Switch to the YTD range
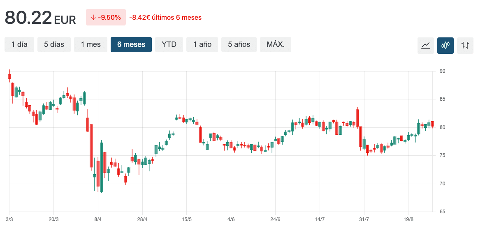The width and height of the screenshot is (478, 226). (169, 44)
